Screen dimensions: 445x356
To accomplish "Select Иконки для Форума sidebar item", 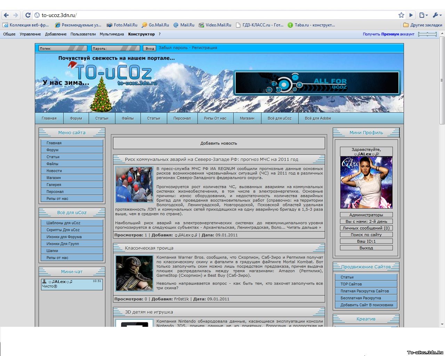I will point(72,237).
